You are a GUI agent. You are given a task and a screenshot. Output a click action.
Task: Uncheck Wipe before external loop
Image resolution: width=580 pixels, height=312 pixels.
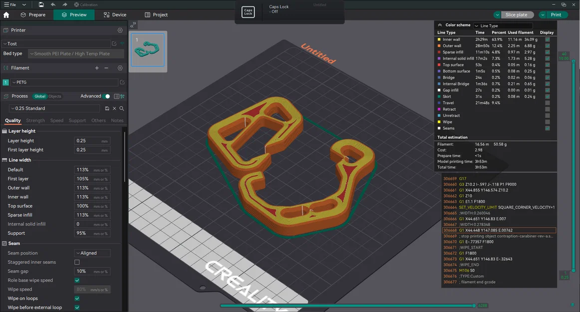coord(77,308)
